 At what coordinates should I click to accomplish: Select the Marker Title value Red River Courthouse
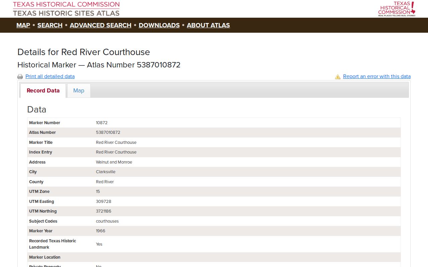coord(116,143)
